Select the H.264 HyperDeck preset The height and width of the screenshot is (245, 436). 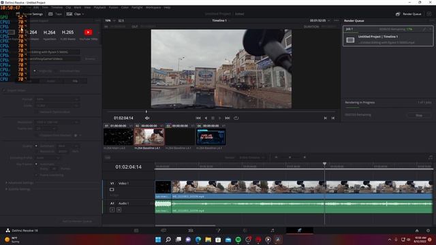coord(50,35)
